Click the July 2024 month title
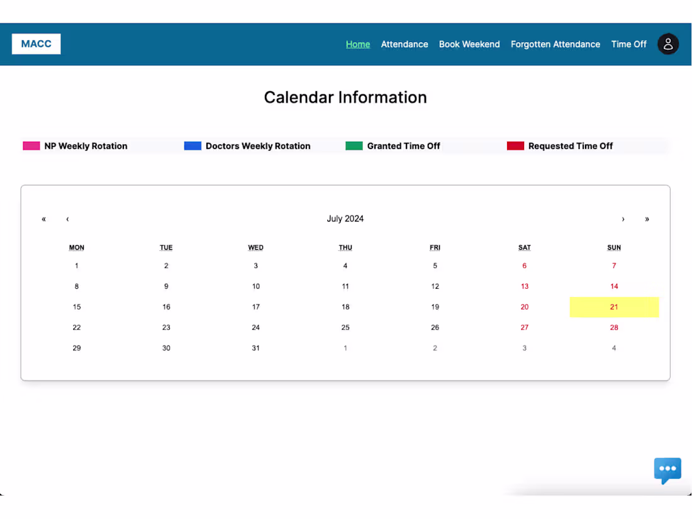 [x=345, y=218]
